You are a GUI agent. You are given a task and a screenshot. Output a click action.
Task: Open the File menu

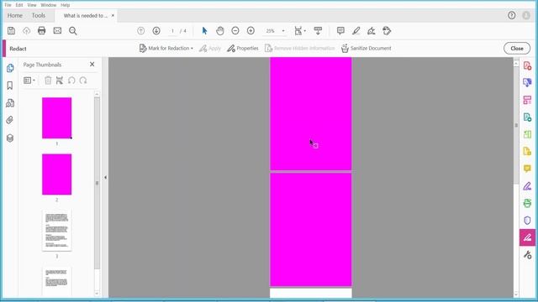coord(8,5)
